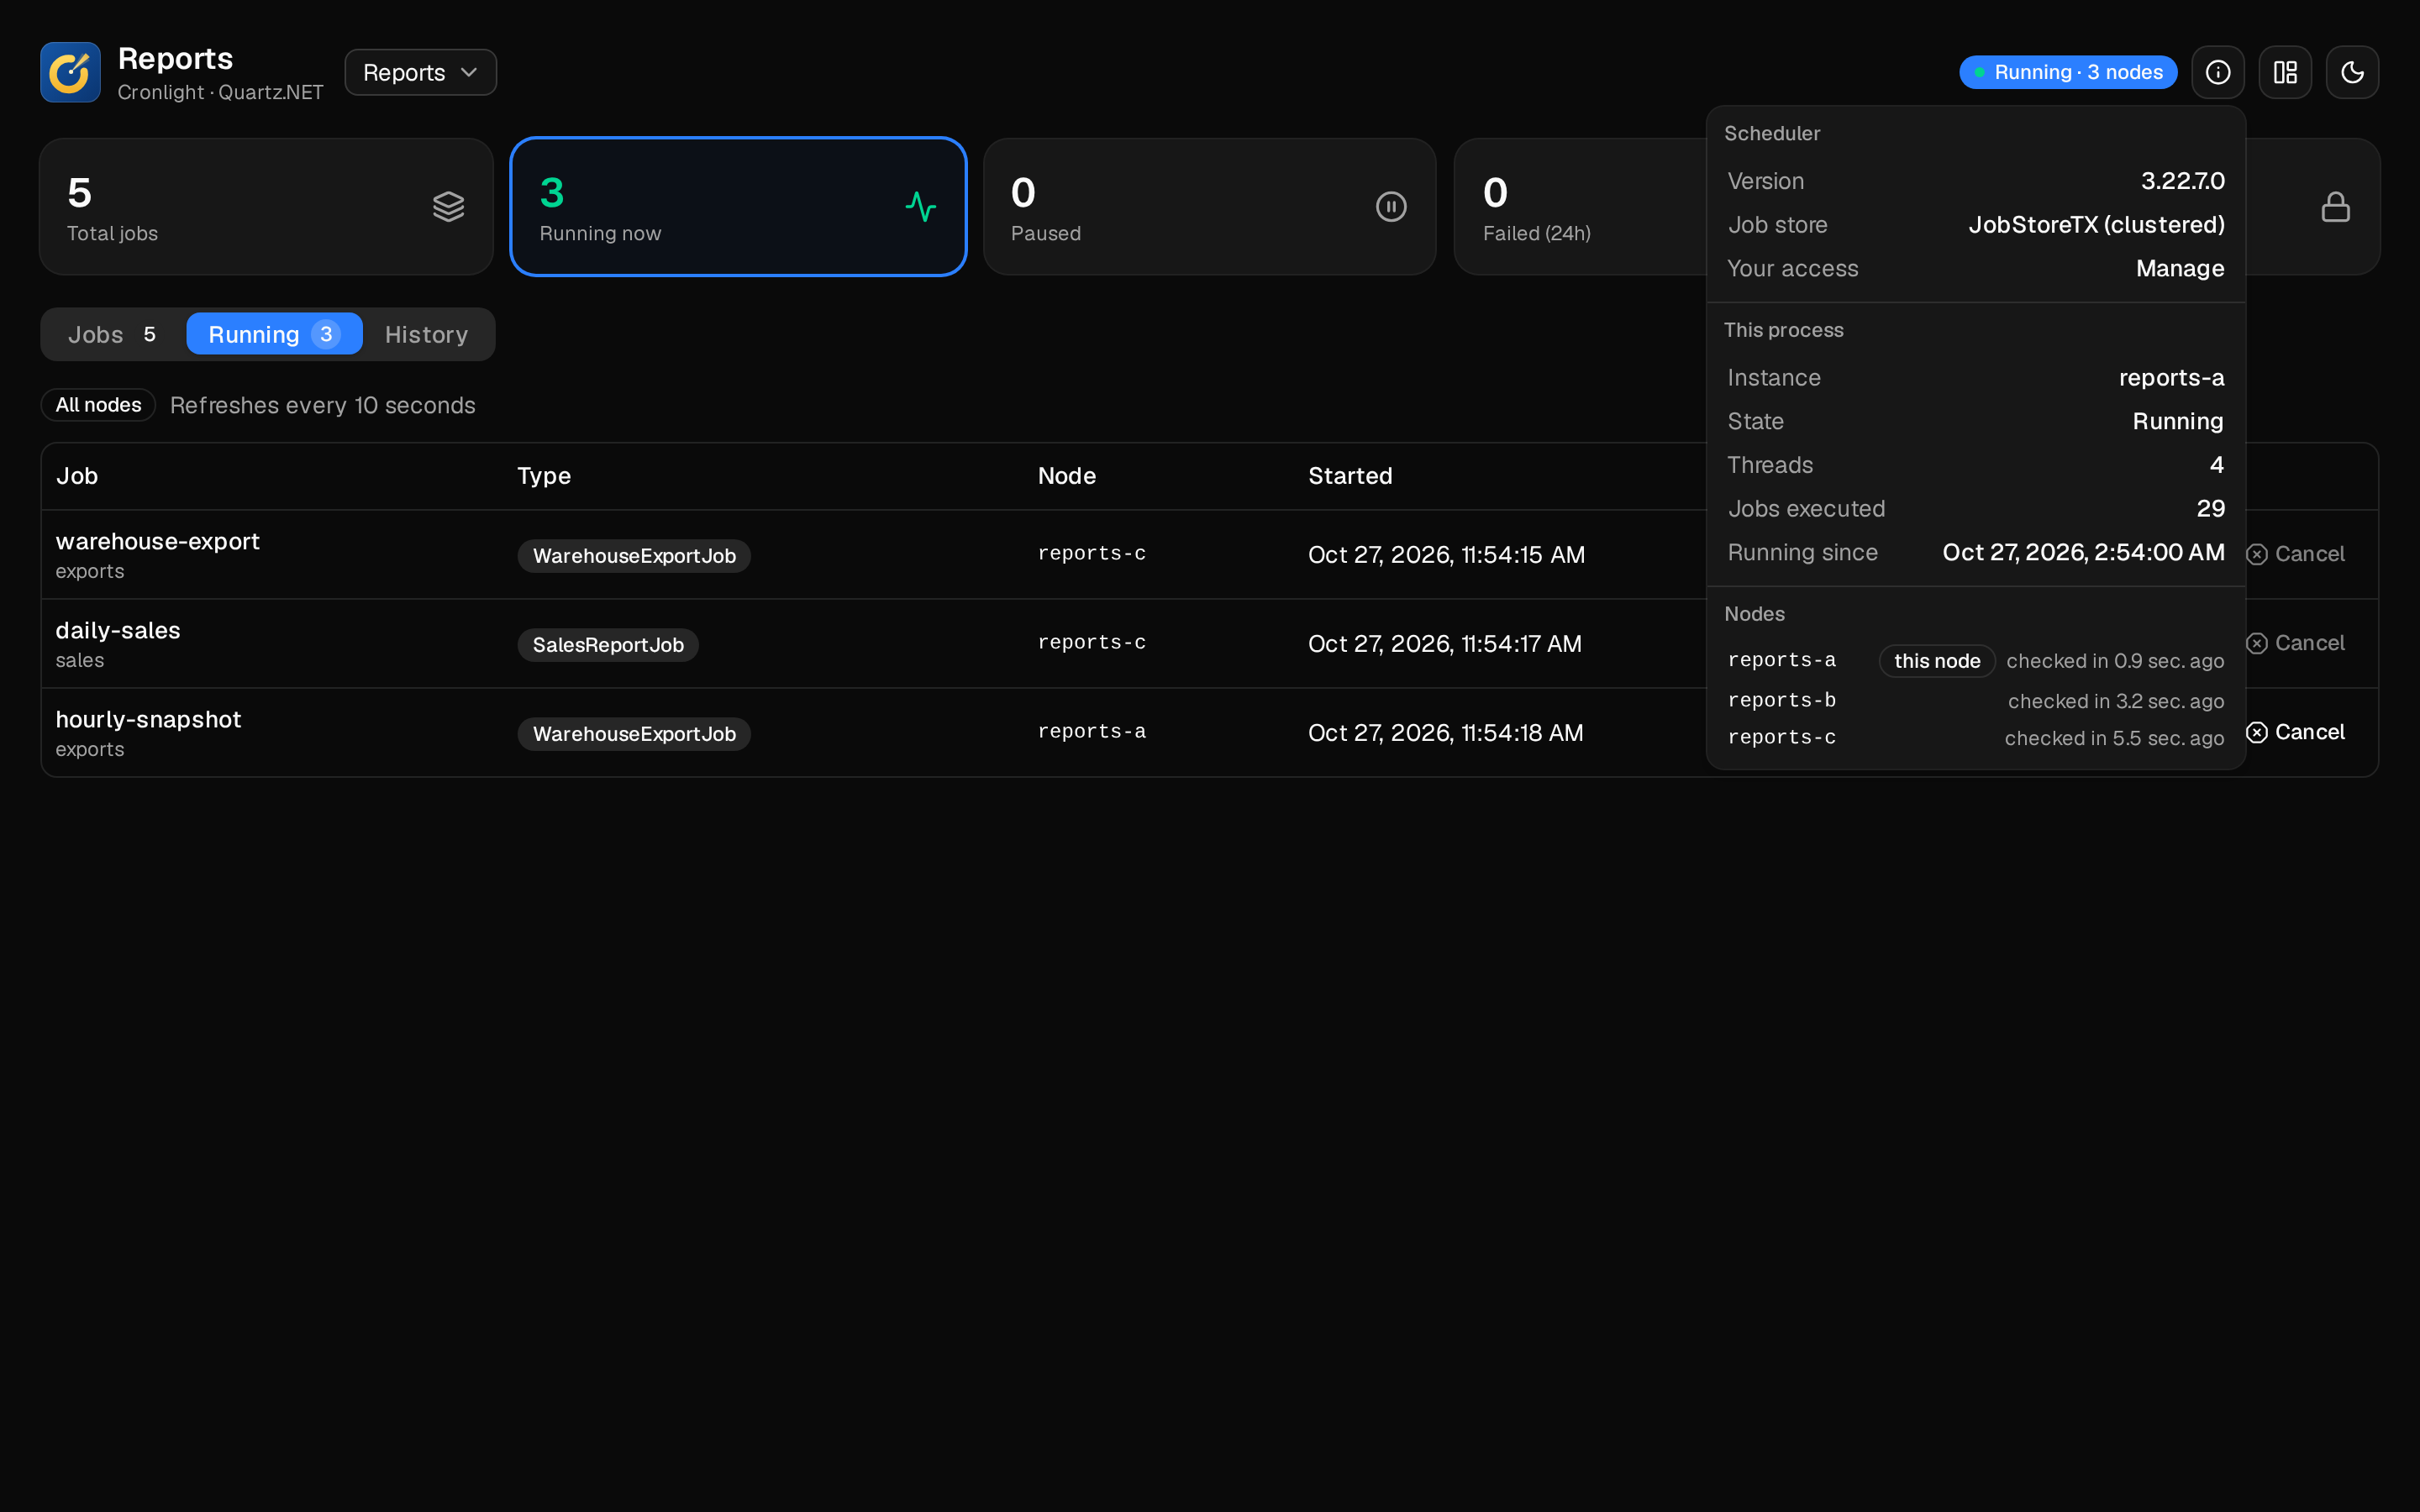
Task: Click the Threads value 4
Action: (x=2217, y=465)
